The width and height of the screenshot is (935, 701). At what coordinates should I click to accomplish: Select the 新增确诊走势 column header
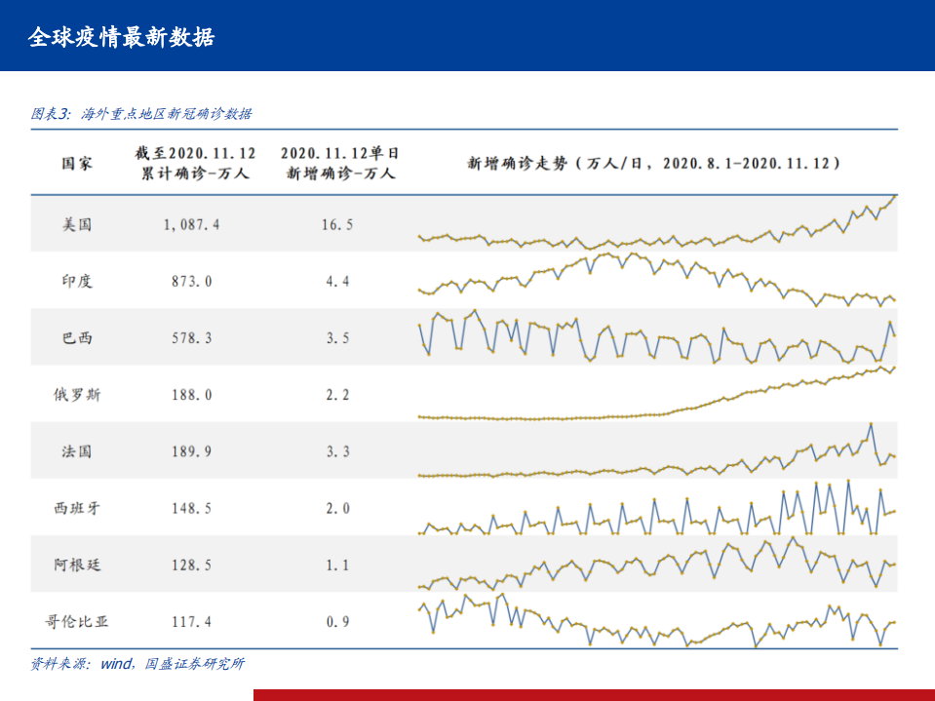click(654, 163)
